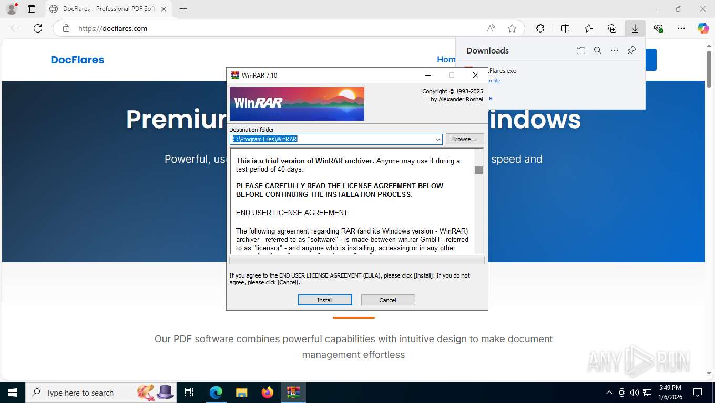Open the network status tray icon
This screenshot has height=403, width=715.
pos(648,393)
